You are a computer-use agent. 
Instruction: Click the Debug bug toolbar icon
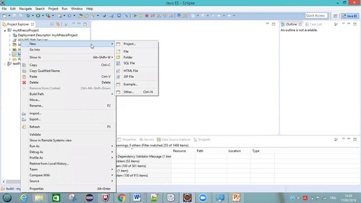pyautogui.click(x=28, y=16)
